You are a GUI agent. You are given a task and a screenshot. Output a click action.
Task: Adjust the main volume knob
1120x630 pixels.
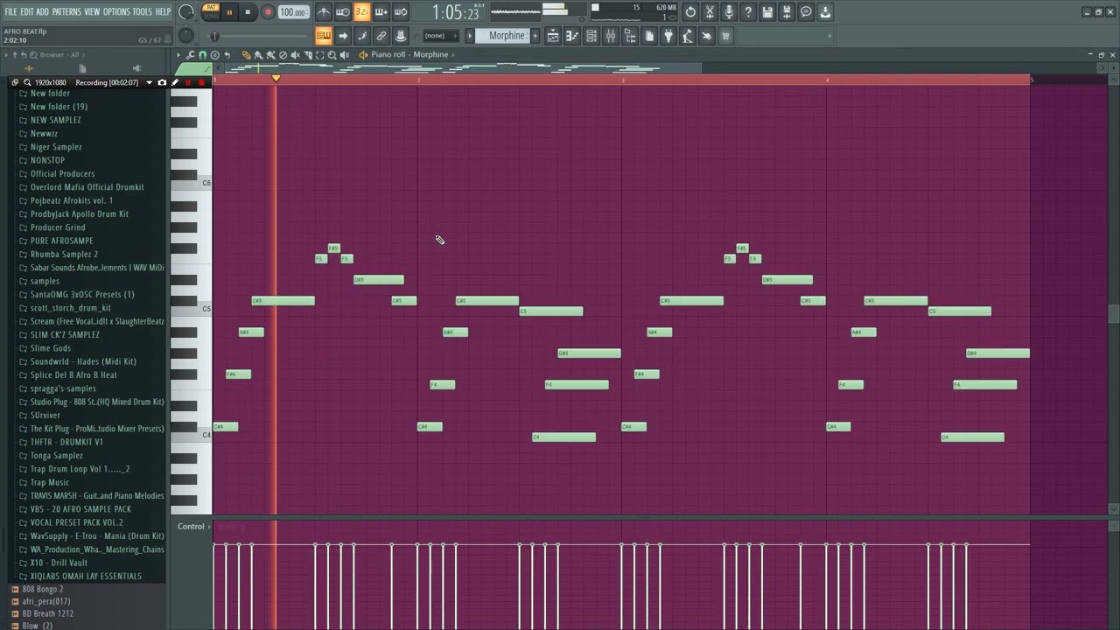point(186,12)
